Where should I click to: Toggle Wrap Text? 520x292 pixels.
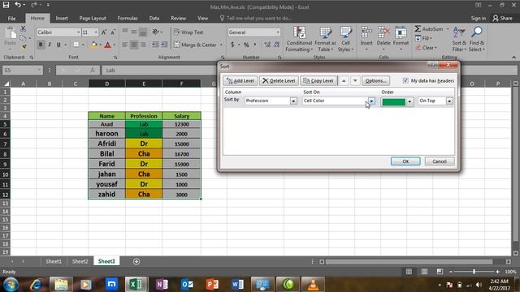[188, 32]
